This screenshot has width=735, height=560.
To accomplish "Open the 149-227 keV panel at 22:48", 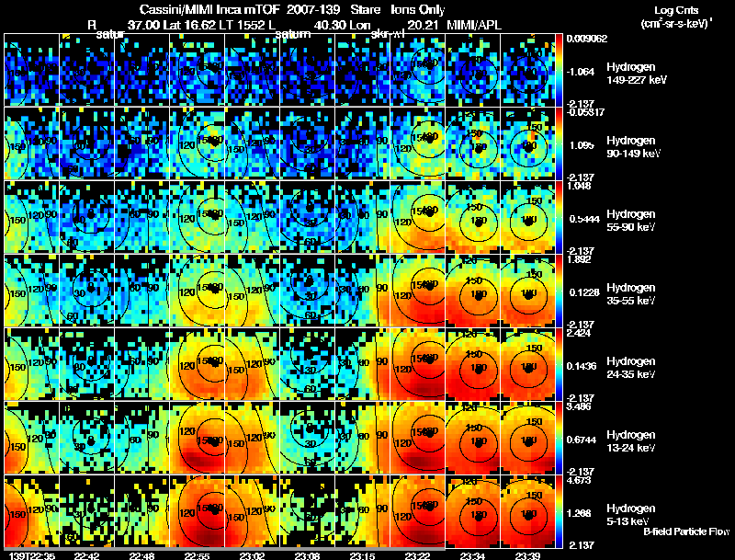I will tap(142, 70).
